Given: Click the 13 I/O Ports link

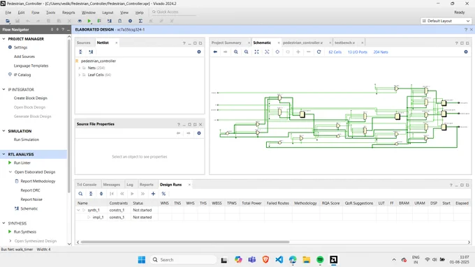Looking at the screenshot, I should (358, 52).
